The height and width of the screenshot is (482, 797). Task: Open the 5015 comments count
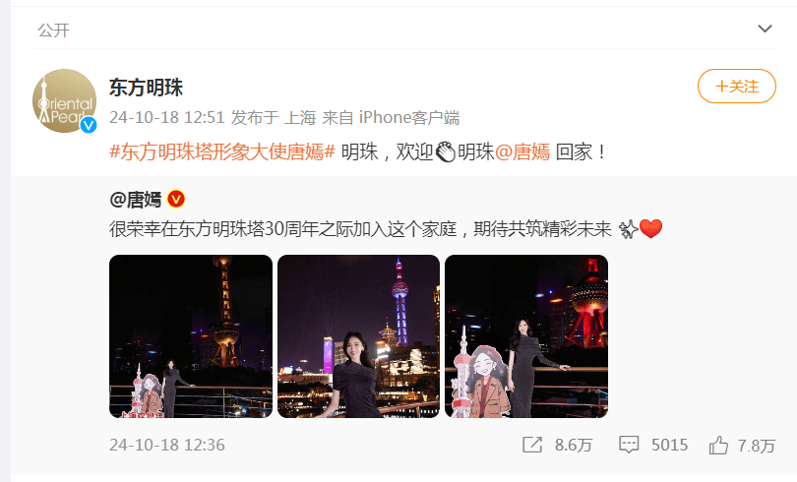(669, 445)
